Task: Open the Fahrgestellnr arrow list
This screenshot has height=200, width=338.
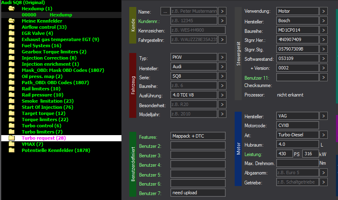Action: click(x=222, y=39)
